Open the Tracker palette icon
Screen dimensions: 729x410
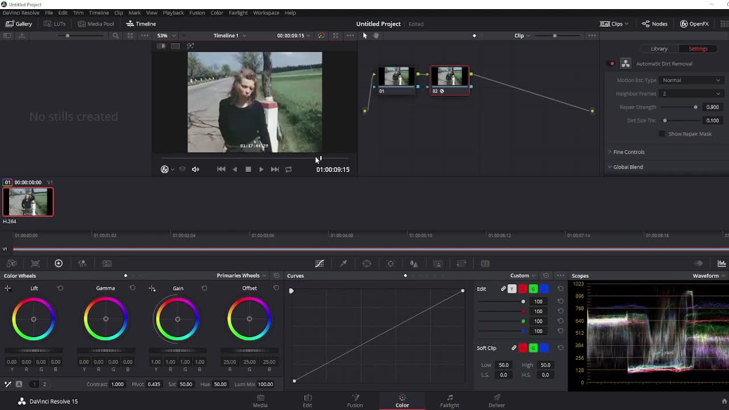click(x=391, y=263)
